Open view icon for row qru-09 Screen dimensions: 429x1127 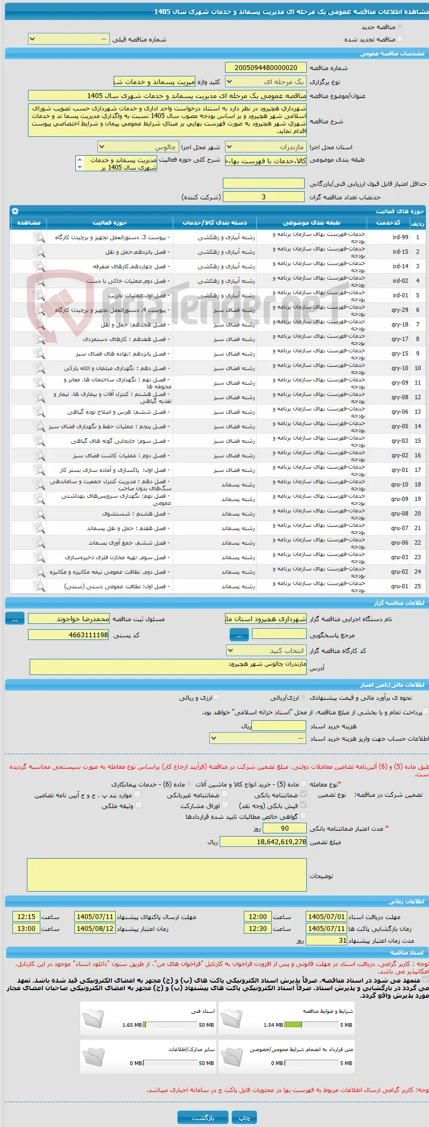[39, 499]
